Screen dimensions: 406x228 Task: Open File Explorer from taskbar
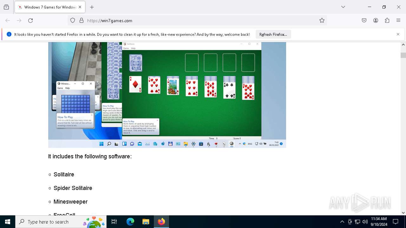pyautogui.click(x=146, y=222)
